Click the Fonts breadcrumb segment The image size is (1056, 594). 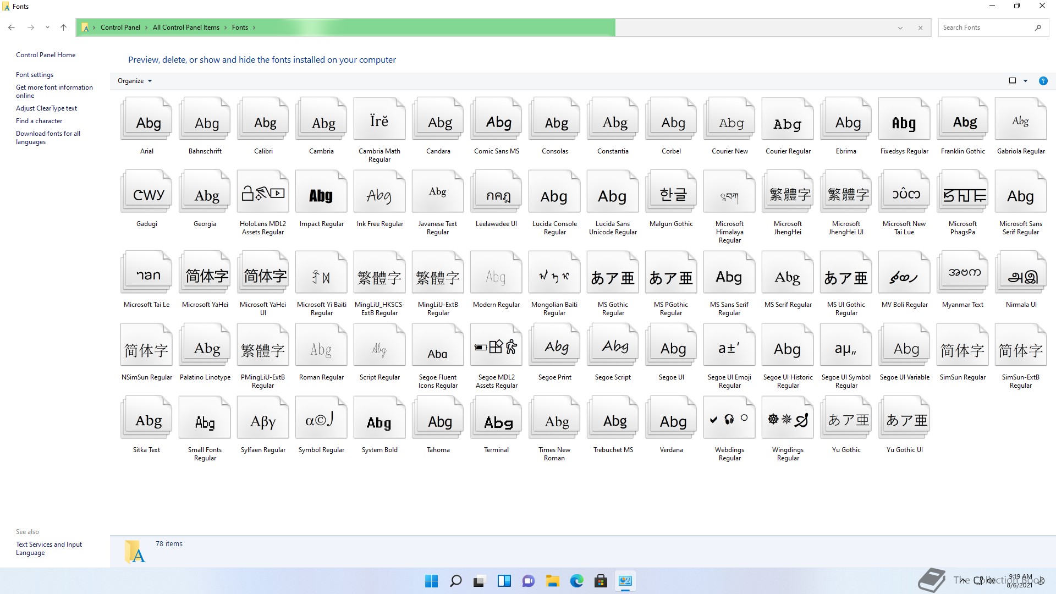[x=240, y=28]
